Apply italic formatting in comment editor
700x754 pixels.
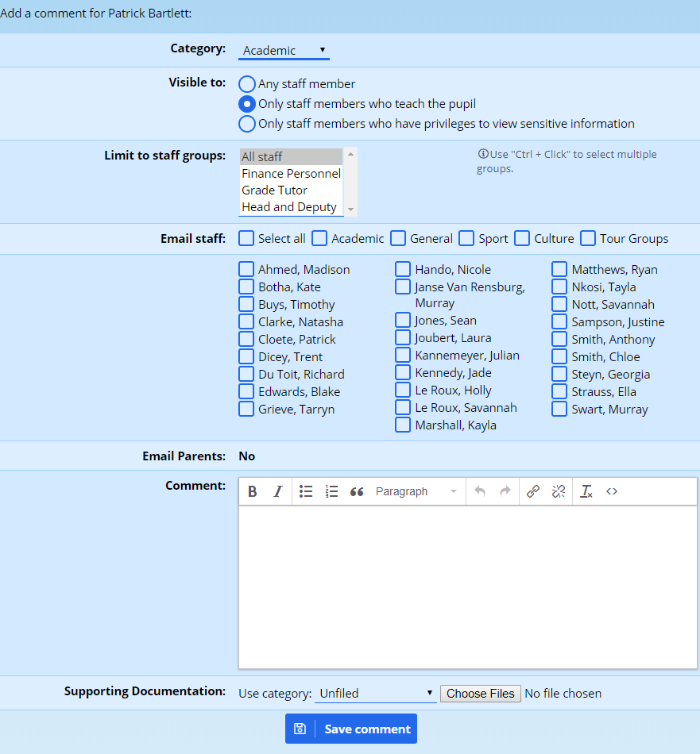[277, 491]
